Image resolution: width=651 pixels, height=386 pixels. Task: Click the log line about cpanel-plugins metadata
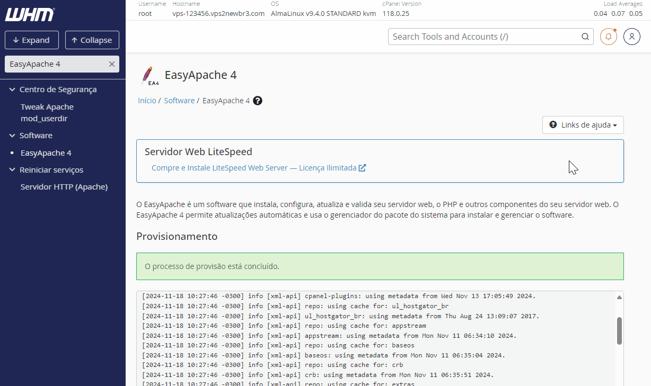point(339,296)
